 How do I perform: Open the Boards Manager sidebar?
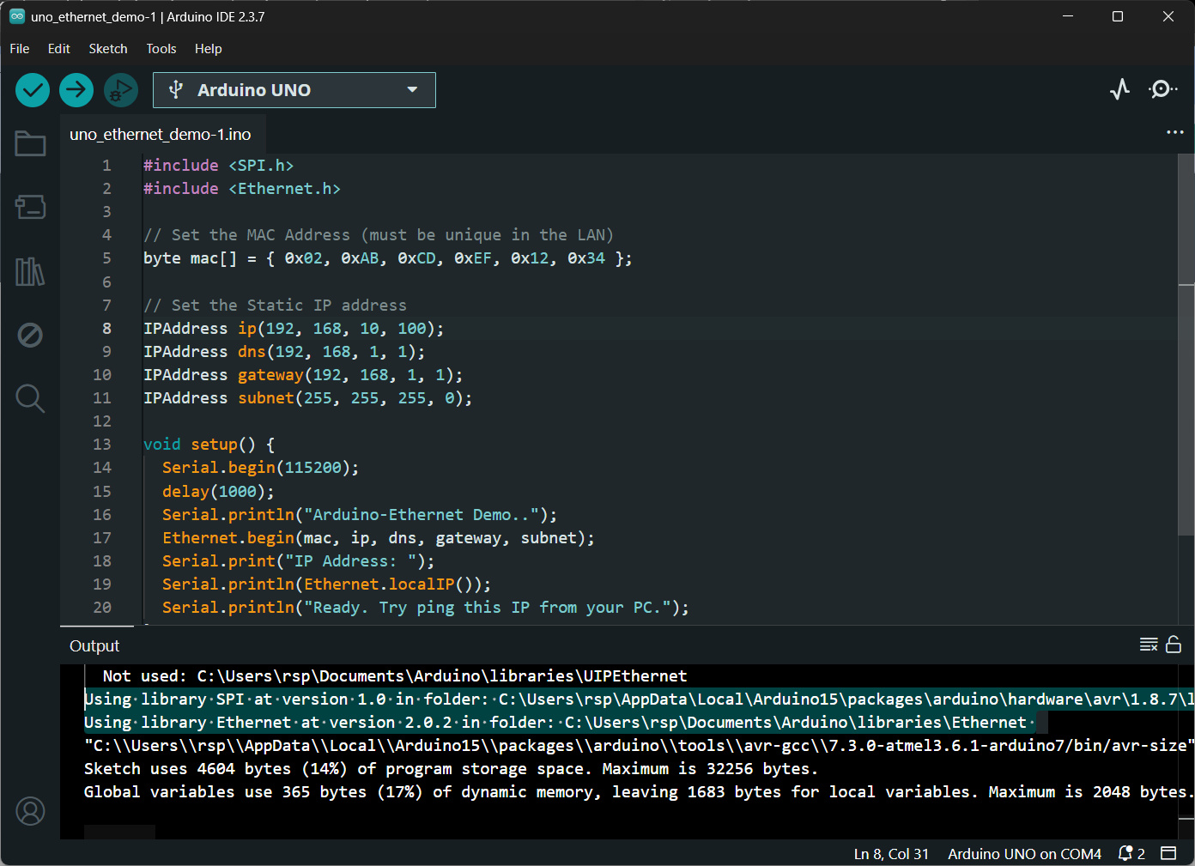point(30,207)
